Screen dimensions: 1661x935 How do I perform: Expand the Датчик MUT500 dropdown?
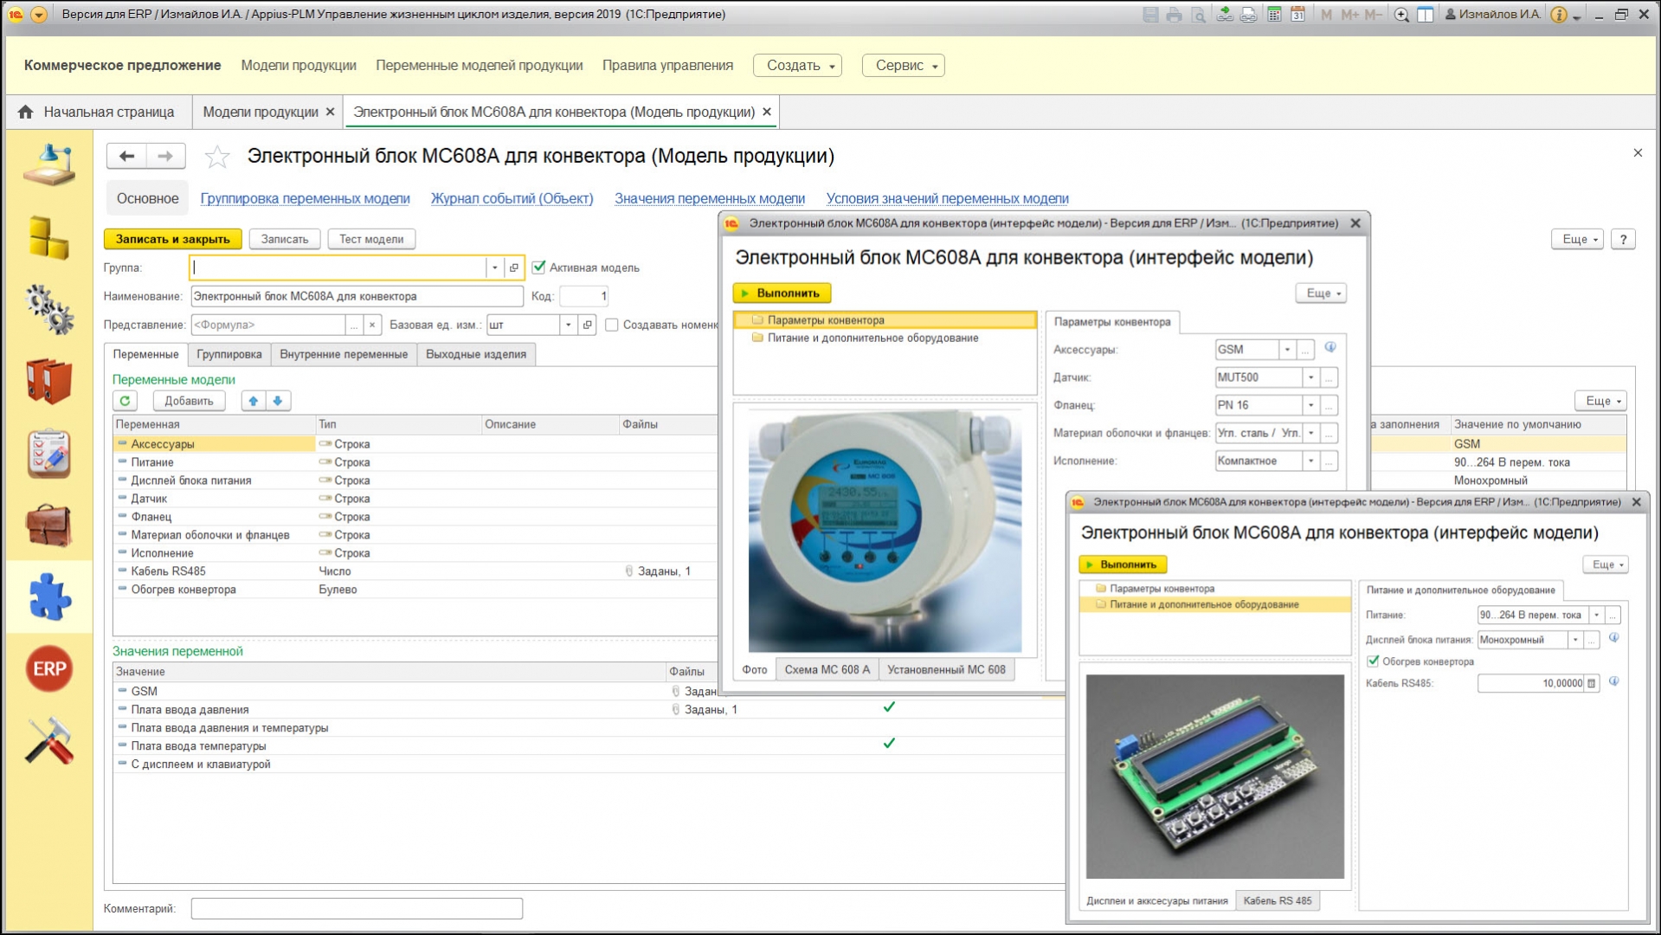[x=1310, y=377]
